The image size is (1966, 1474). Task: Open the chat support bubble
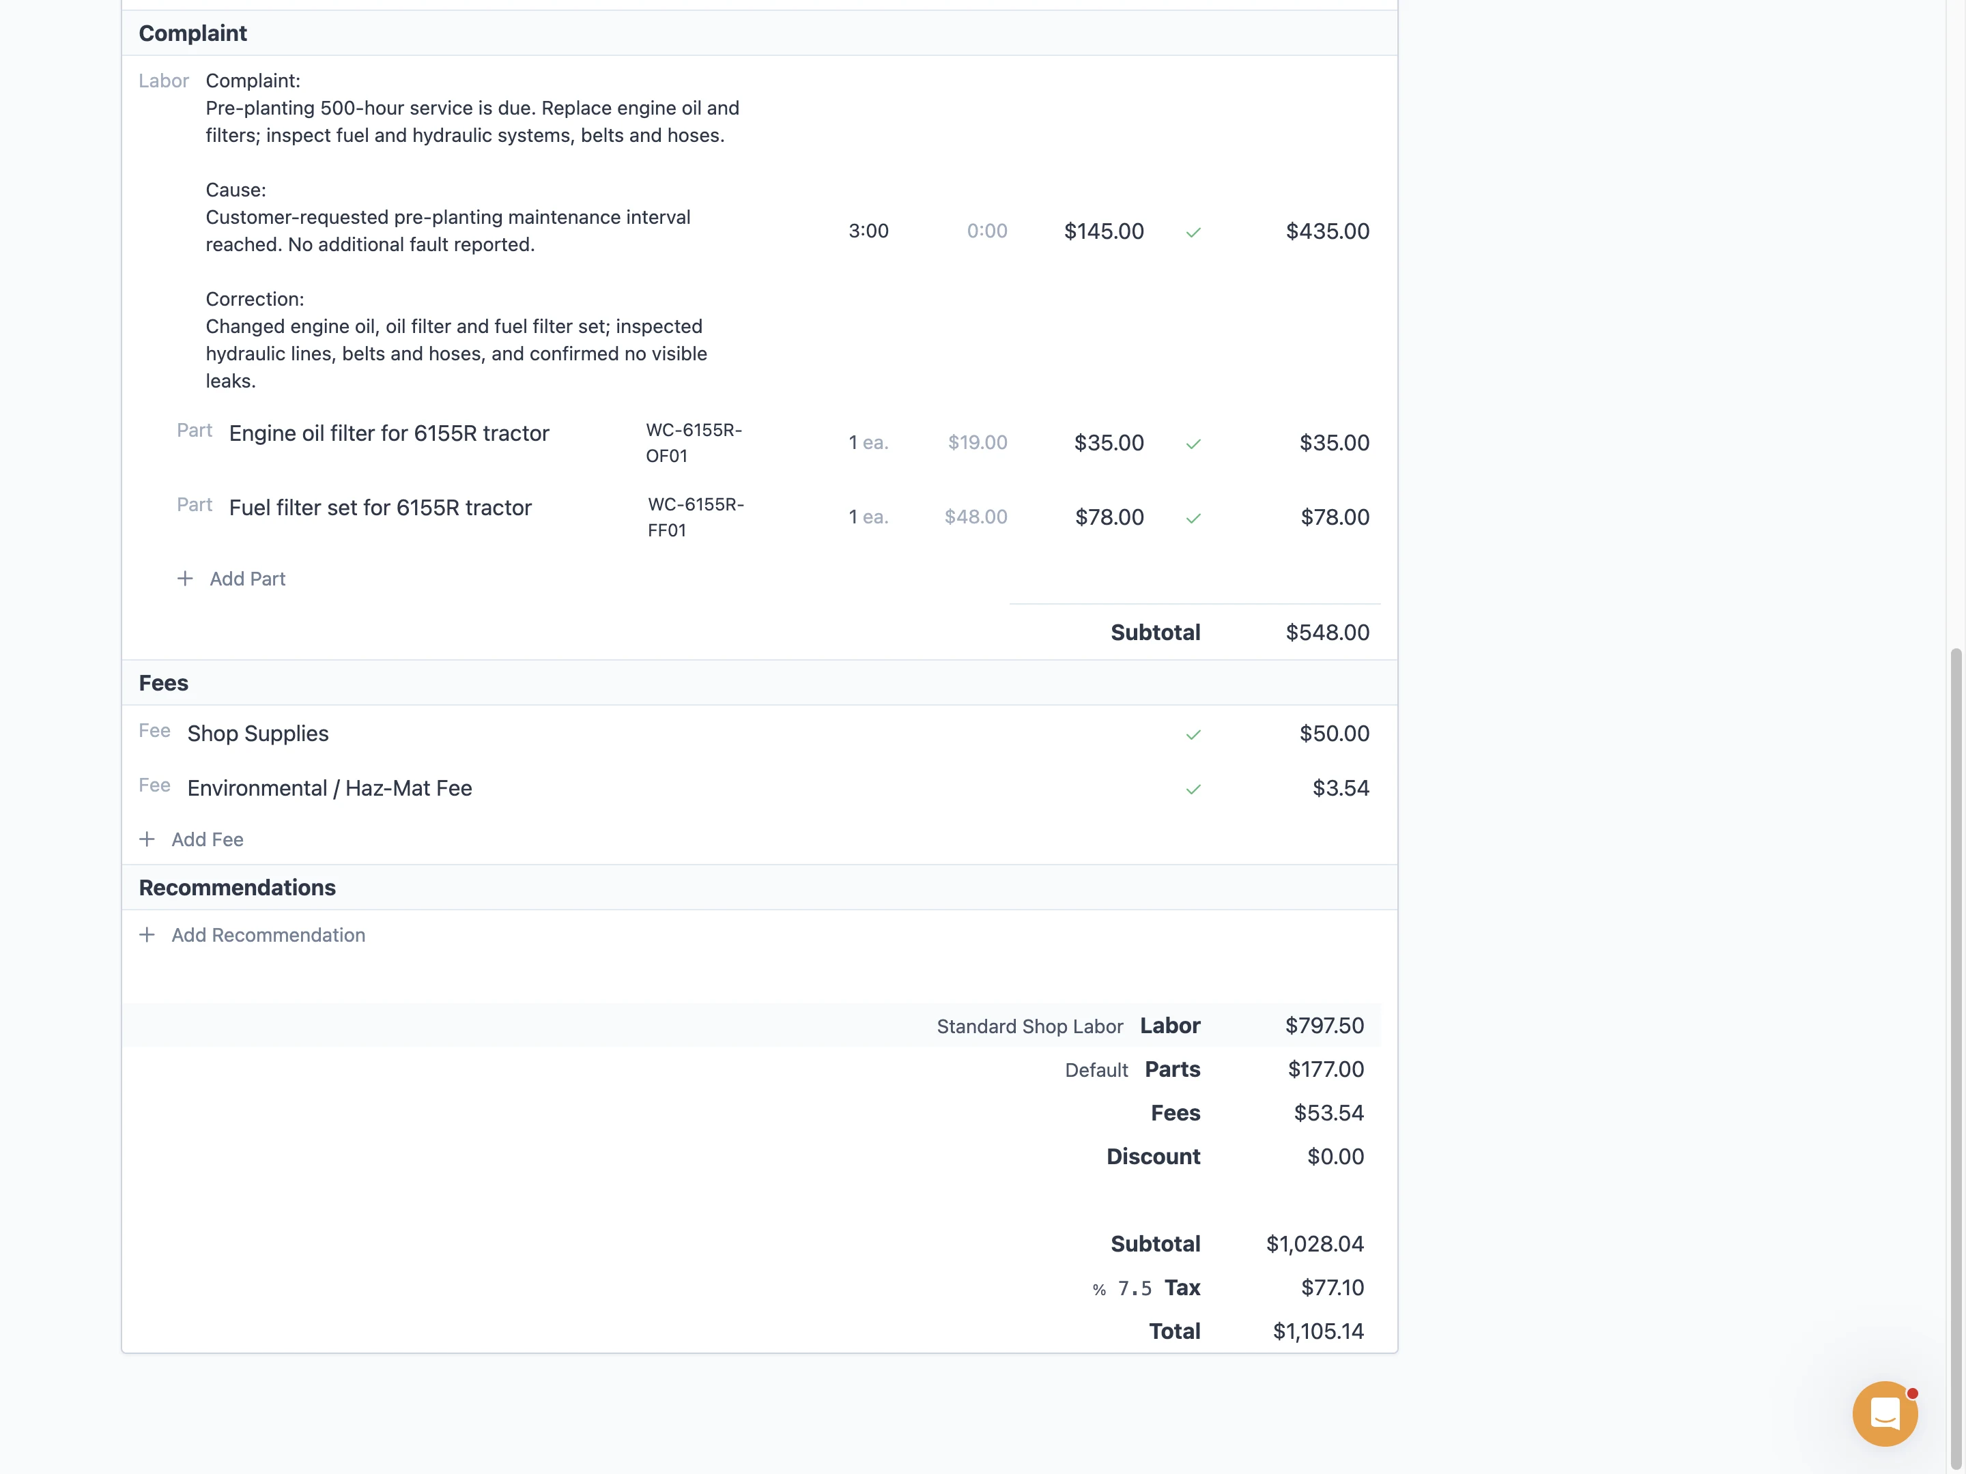[x=1884, y=1413]
